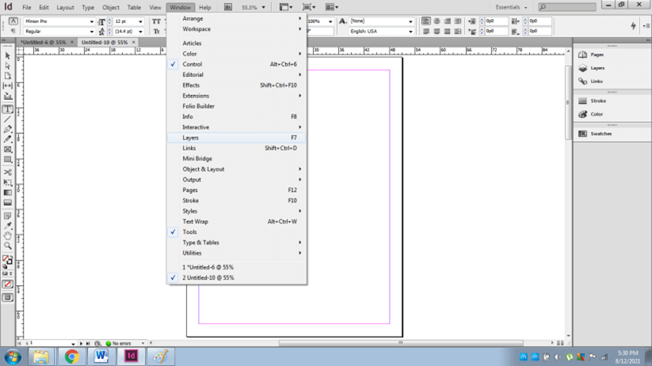This screenshot has height=366, width=652.
Task: Select the Rectangle tool
Action: [7, 159]
